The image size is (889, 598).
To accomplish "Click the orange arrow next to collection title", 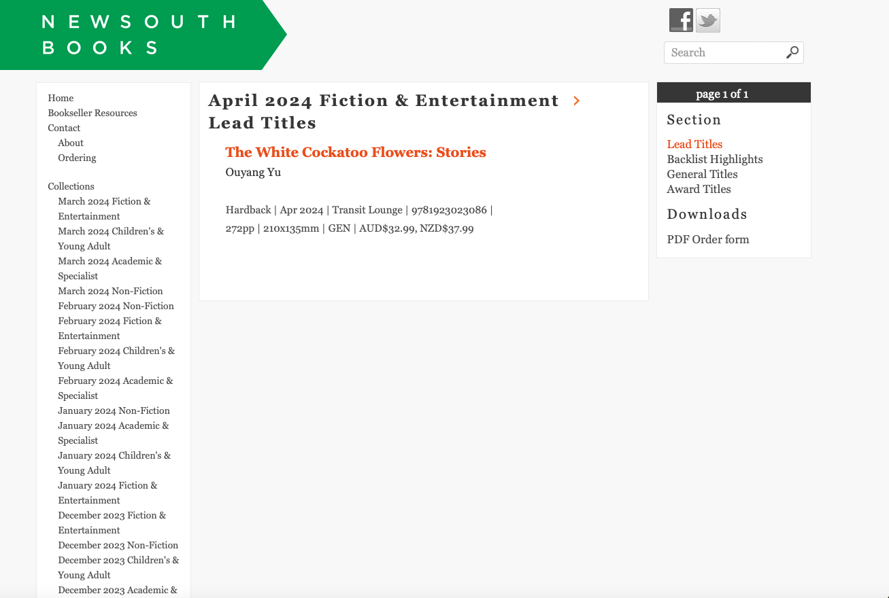I will click(x=577, y=101).
